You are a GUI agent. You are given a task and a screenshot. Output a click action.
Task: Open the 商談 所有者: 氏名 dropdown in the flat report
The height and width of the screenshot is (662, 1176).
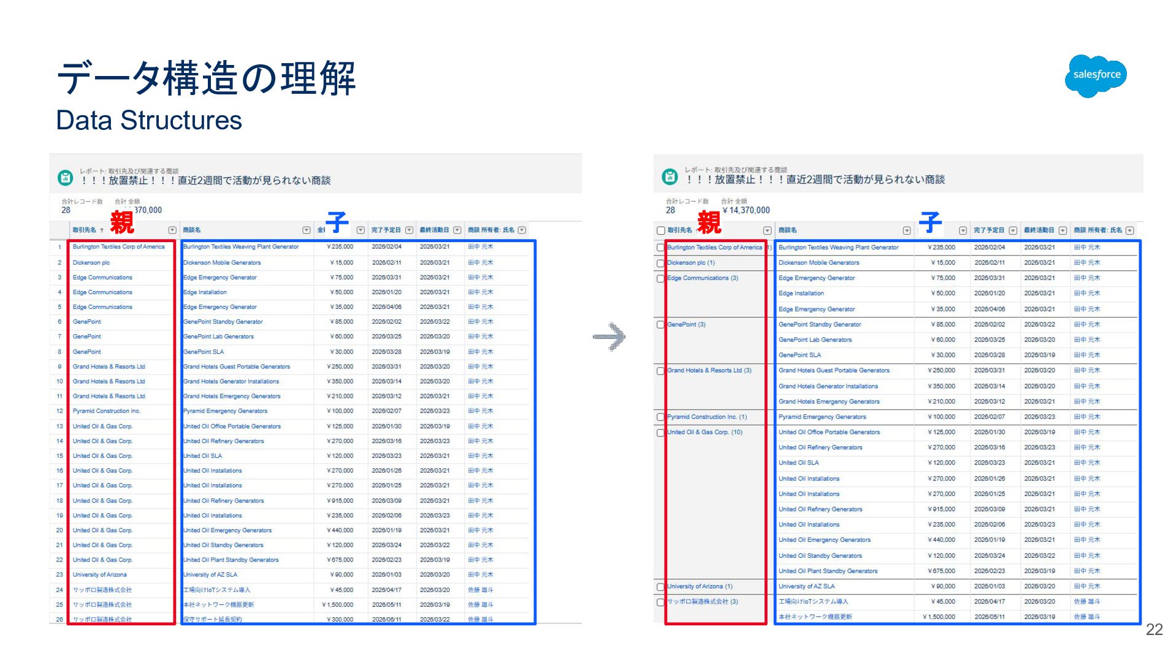pyautogui.click(x=522, y=230)
